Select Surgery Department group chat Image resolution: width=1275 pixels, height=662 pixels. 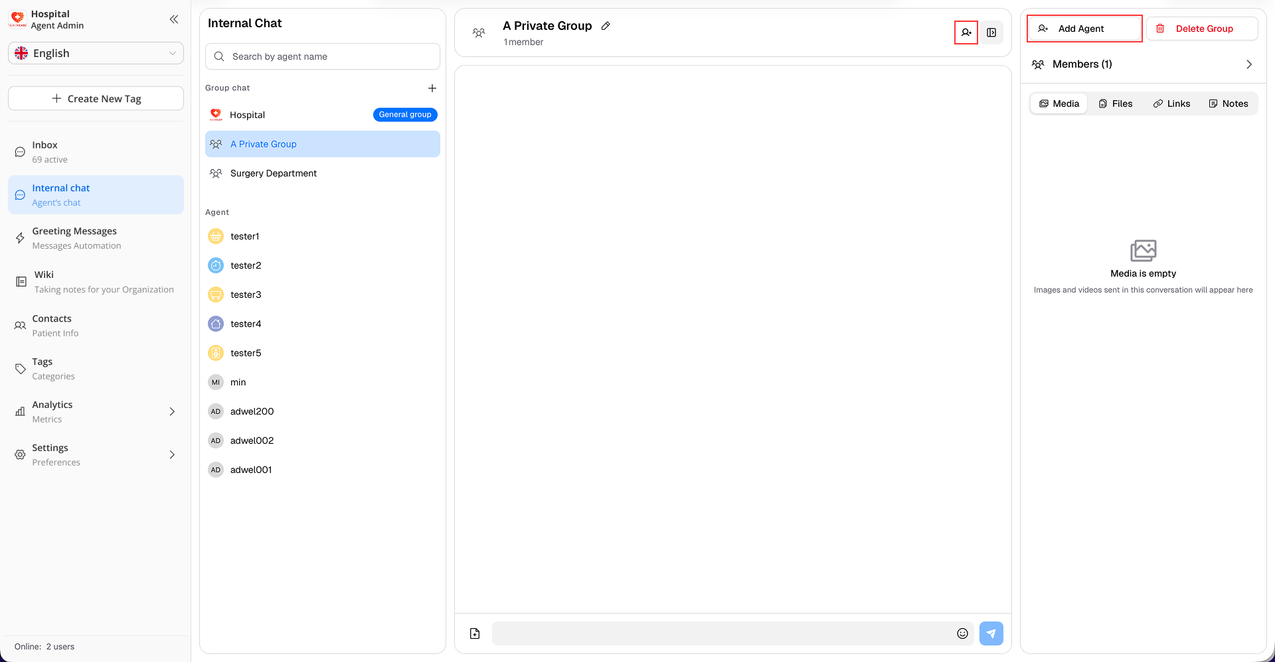click(273, 173)
